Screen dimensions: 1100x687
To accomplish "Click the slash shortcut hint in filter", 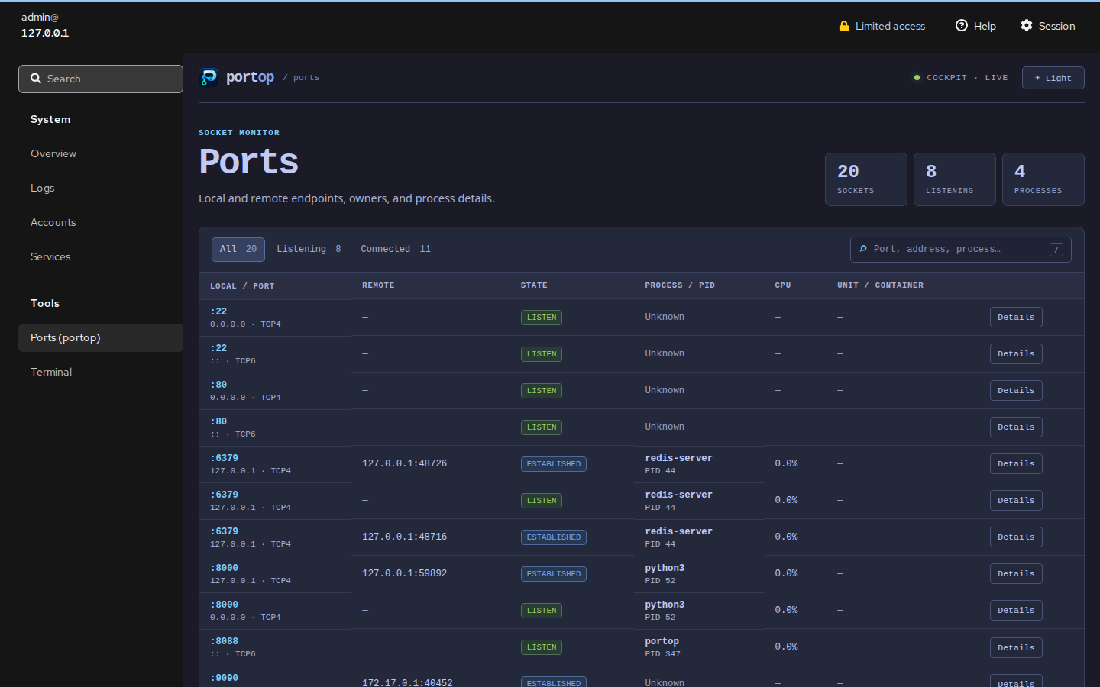I will (x=1056, y=250).
